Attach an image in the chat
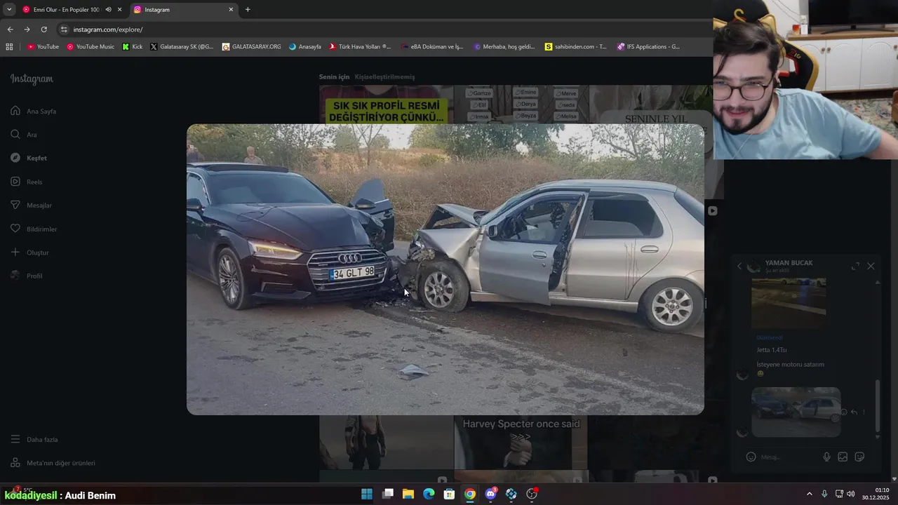The width and height of the screenshot is (898, 505). click(x=843, y=457)
